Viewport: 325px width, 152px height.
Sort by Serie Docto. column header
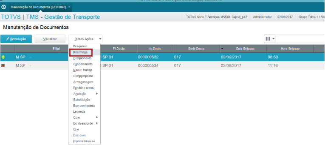pyautogui.click(x=197, y=49)
